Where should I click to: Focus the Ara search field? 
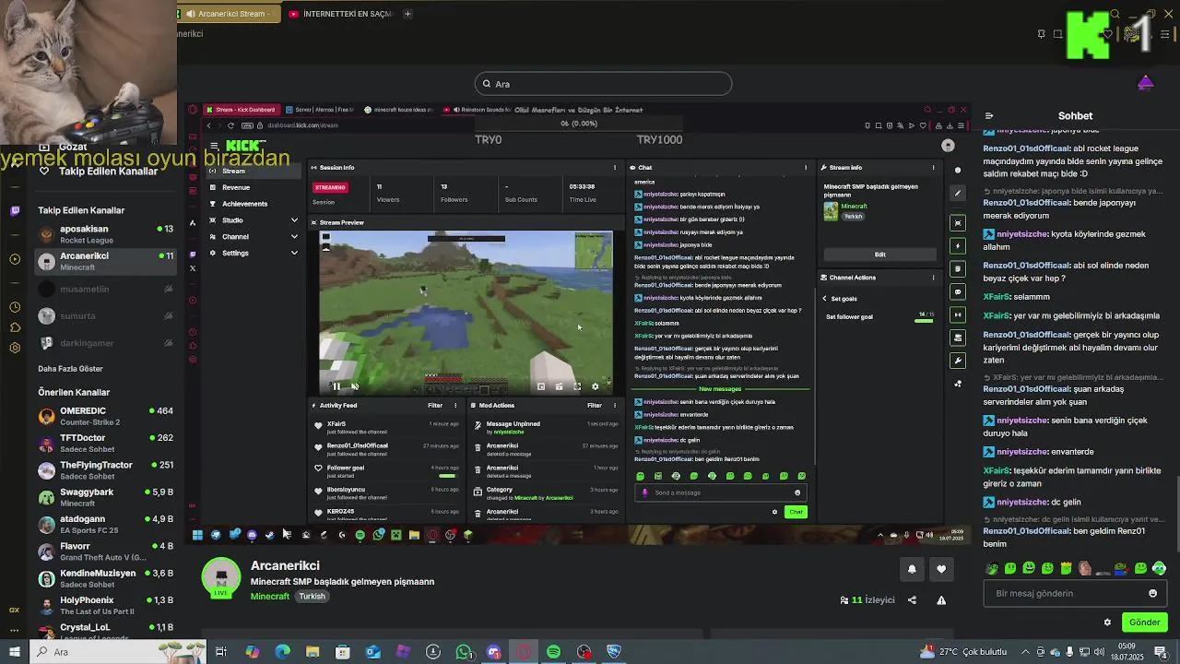(x=604, y=84)
